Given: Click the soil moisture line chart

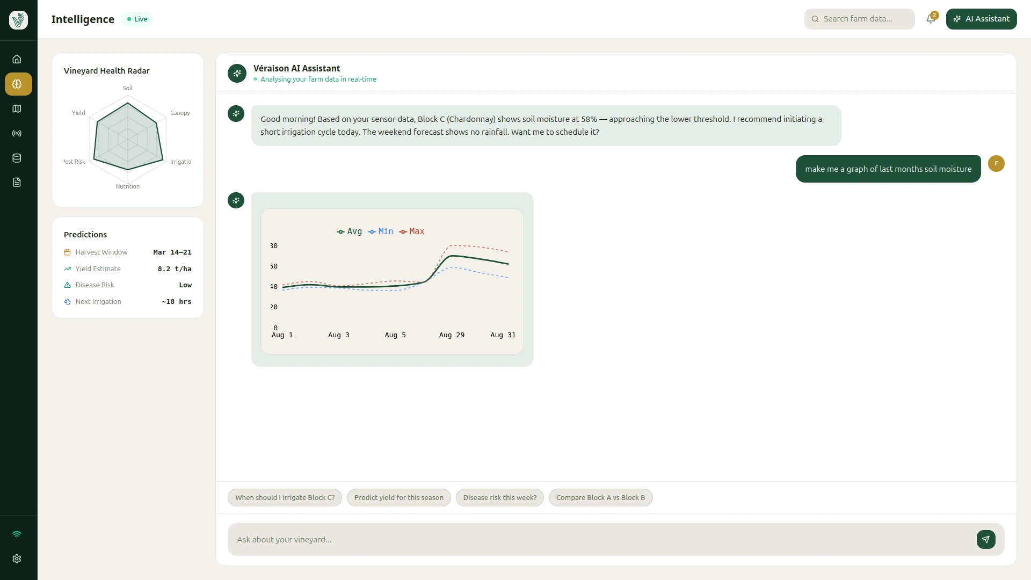Looking at the screenshot, I should point(392,281).
